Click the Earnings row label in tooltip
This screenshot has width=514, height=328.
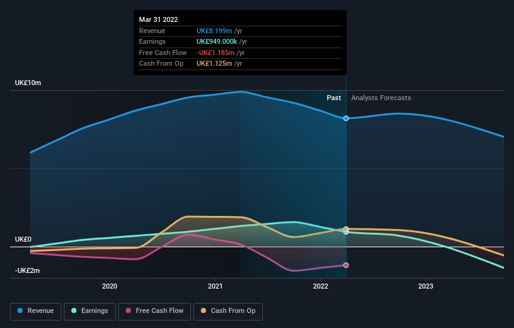152,41
